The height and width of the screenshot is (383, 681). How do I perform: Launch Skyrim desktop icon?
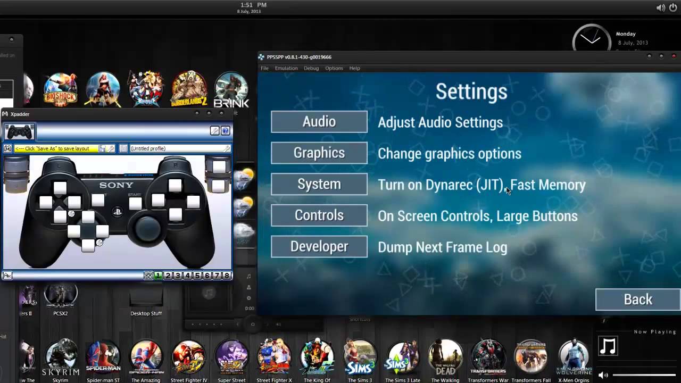61,360
